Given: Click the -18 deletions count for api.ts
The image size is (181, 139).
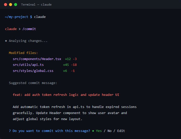Looking at the screenshot, I should 74,65.
